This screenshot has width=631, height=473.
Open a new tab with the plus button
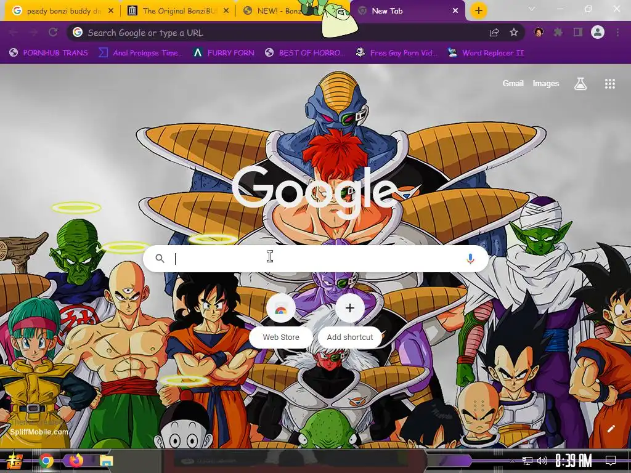478,10
